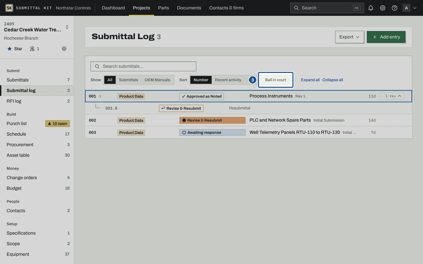Image resolution: width=423 pixels, height=264 pixels.
Task: Open project members icon showing 1
Action: click(x=34, y=49)
